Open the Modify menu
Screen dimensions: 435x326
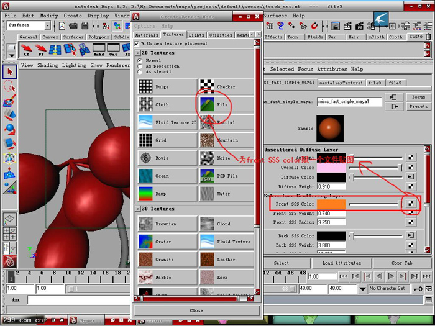[49, 16]
